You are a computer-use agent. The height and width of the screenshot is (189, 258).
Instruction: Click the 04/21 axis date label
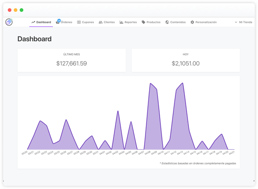[x=231, y=153]
